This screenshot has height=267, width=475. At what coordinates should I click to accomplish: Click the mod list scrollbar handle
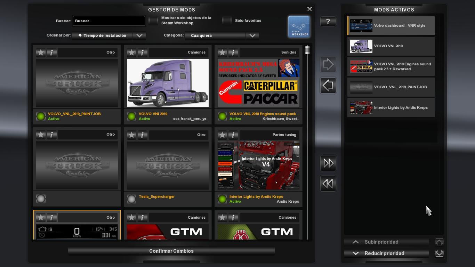click(307, 50)
